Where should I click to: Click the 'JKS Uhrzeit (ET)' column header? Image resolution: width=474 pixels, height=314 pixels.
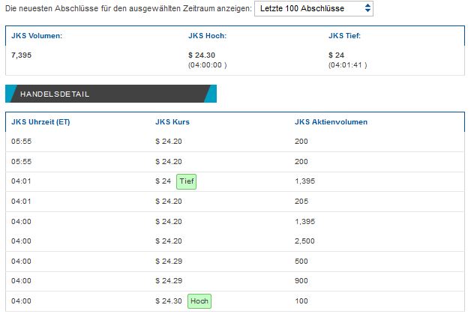pos(40,121)
